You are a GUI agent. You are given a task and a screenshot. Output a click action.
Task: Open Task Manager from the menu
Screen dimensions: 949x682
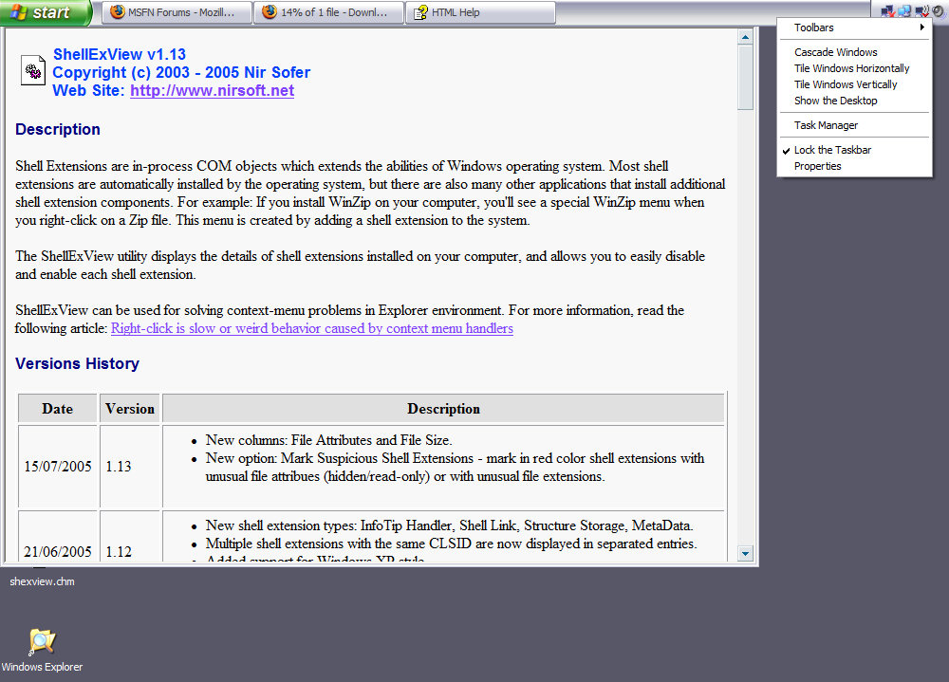click(854, 125)
